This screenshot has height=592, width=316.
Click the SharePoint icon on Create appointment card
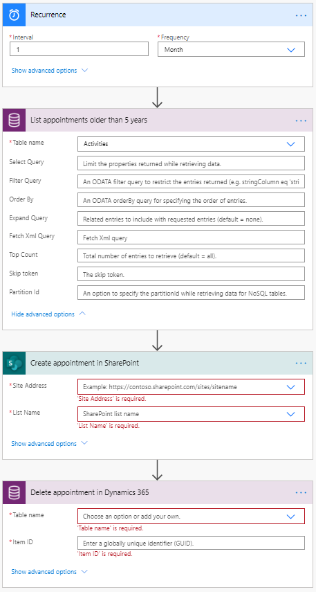click(x=14, y=363)
